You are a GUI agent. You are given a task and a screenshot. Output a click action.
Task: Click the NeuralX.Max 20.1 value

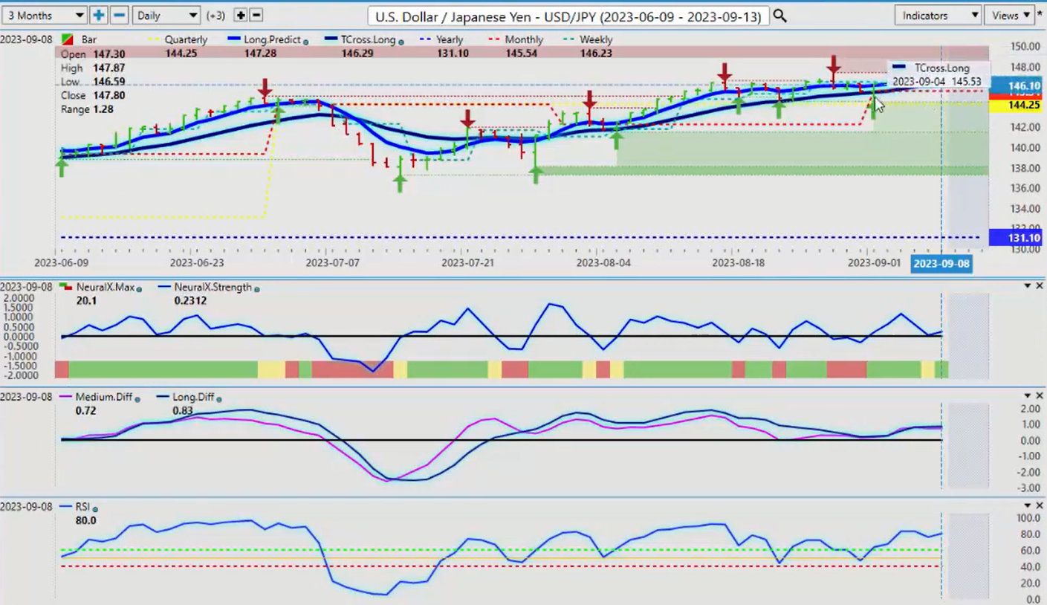coord(85,301)
